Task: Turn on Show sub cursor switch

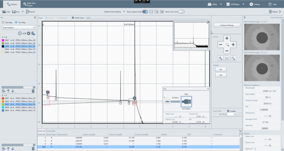Action: tap(182, 12)
